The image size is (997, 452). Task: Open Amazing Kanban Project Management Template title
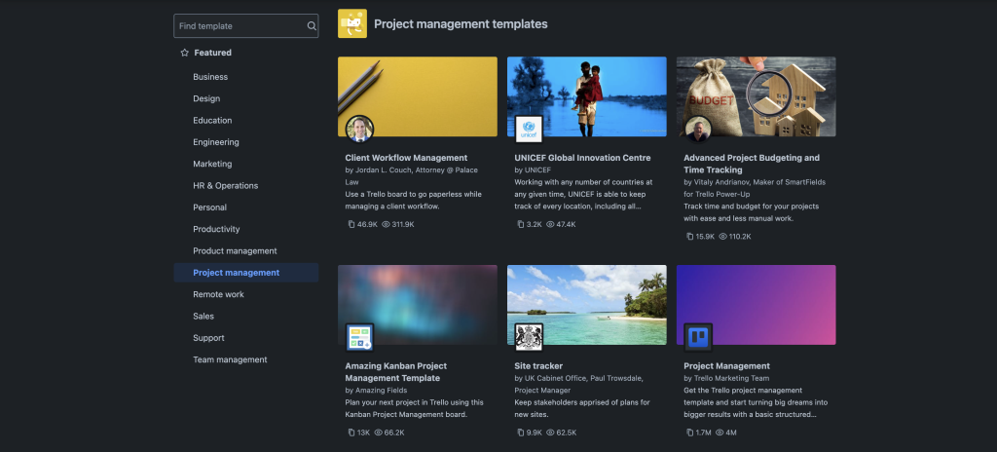point(396,372)
